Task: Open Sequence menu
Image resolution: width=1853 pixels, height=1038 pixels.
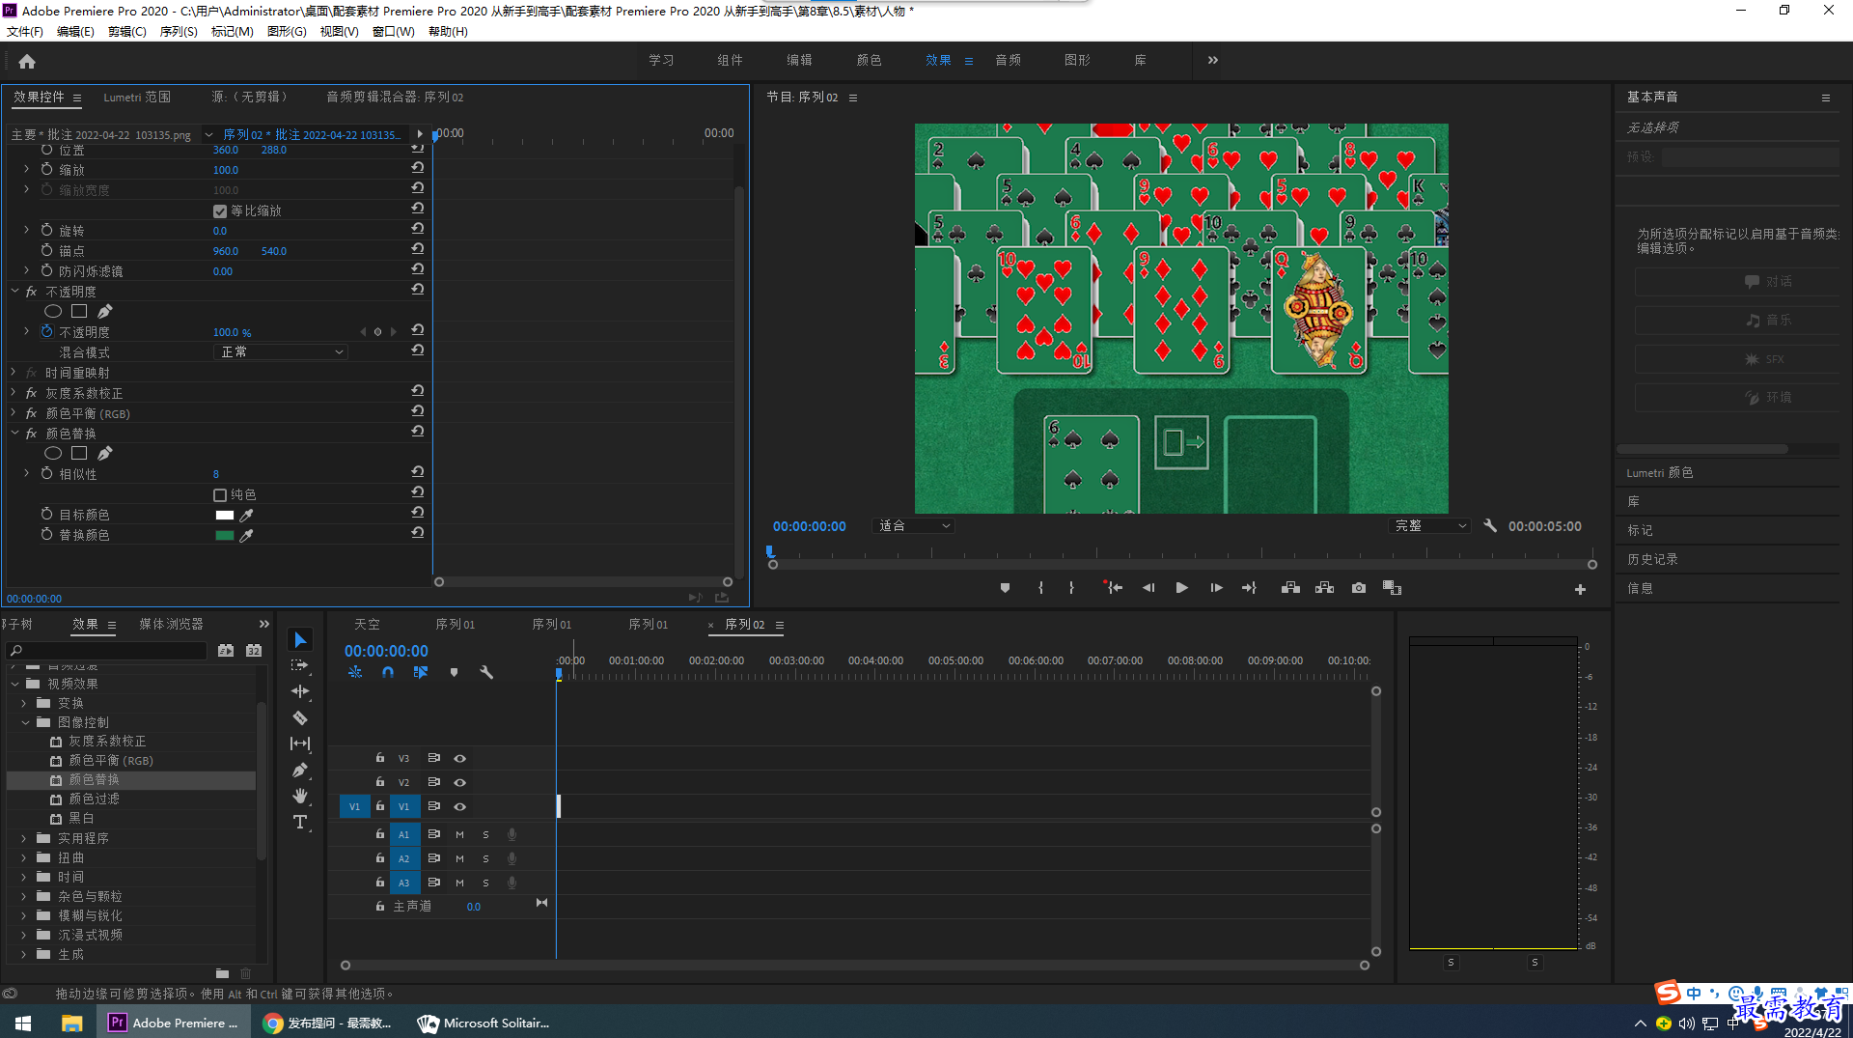Action: [x=179, y=32]
